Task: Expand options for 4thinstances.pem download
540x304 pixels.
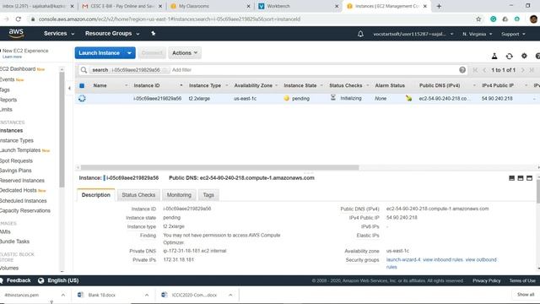Action: pyautogui.click(x=63, y=295)
